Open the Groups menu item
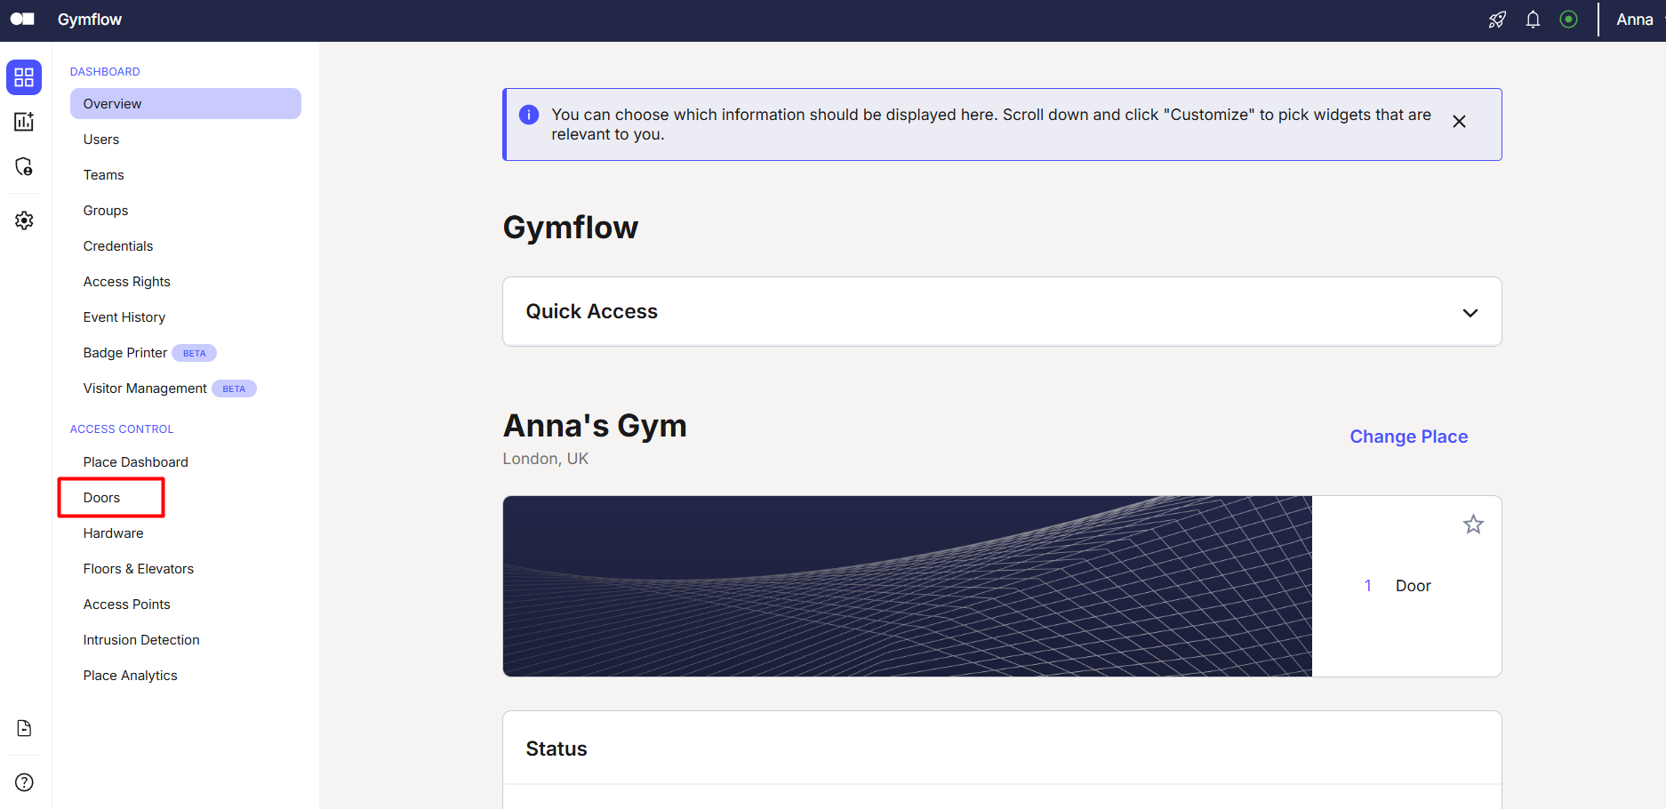1666x809 pixels. click(x=106, y=211)
